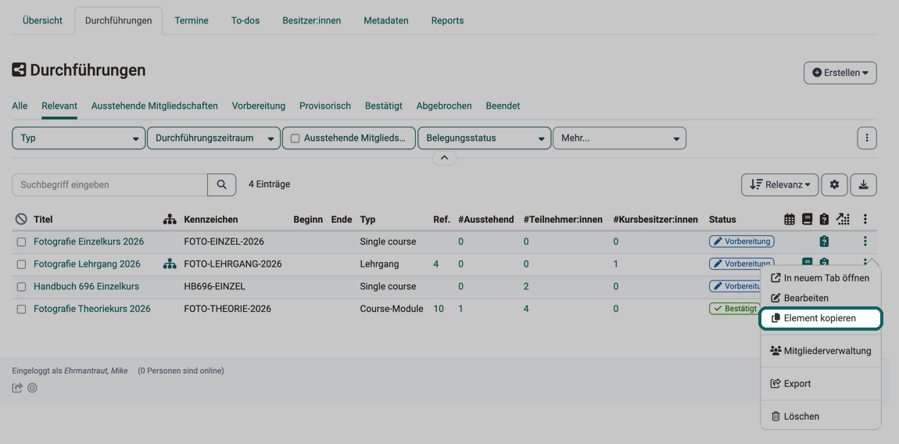Viewport: 899px width, 444px height.
Task: Open the Typ filter dropdown
Action: [x=78, y=138]
